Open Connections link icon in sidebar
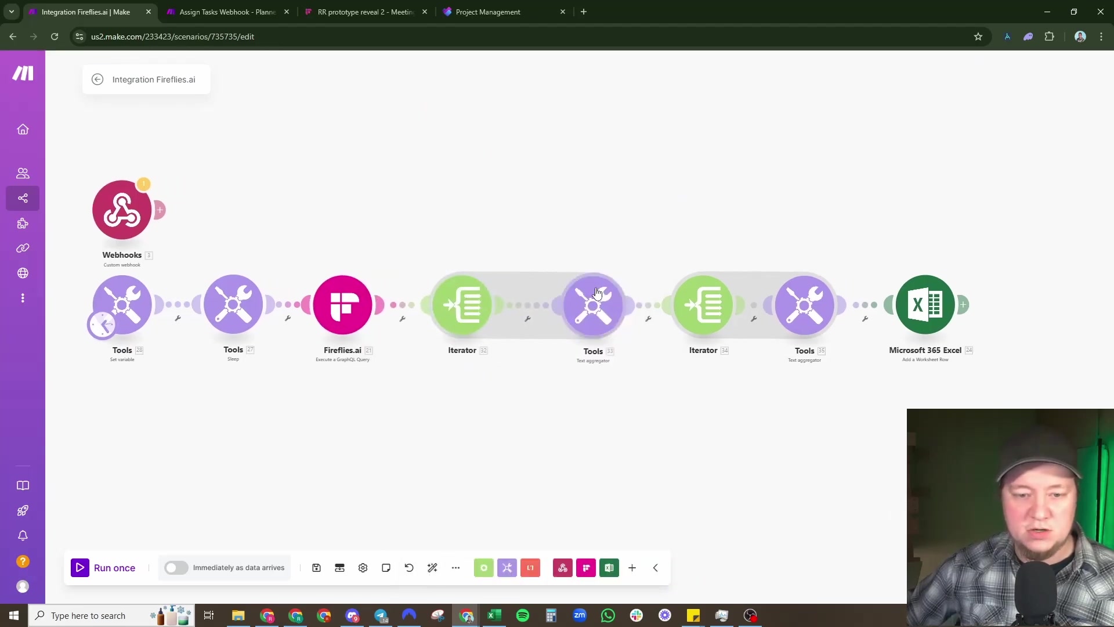 tap(23, 248)
